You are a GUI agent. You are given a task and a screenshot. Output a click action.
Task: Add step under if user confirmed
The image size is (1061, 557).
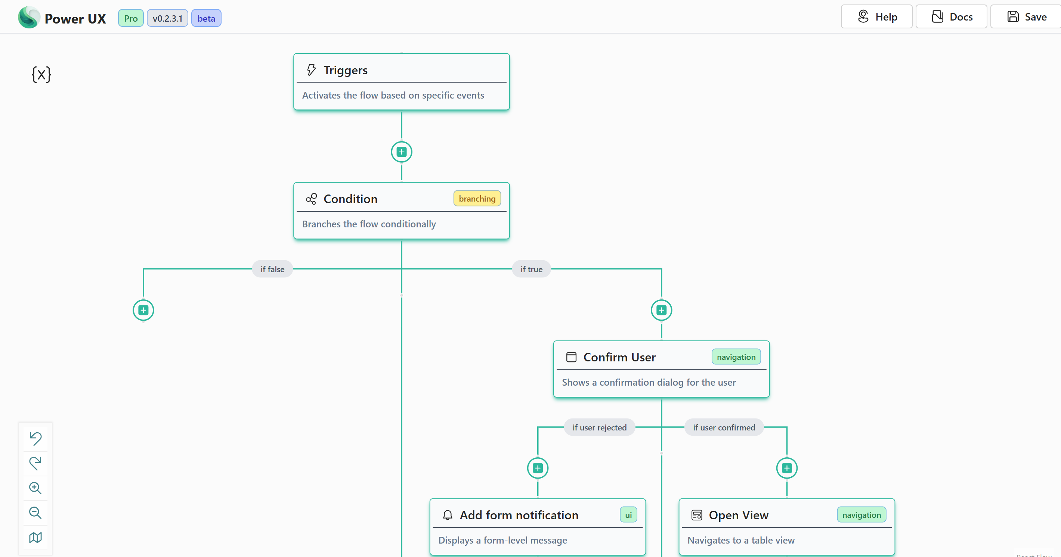[787, 468]
